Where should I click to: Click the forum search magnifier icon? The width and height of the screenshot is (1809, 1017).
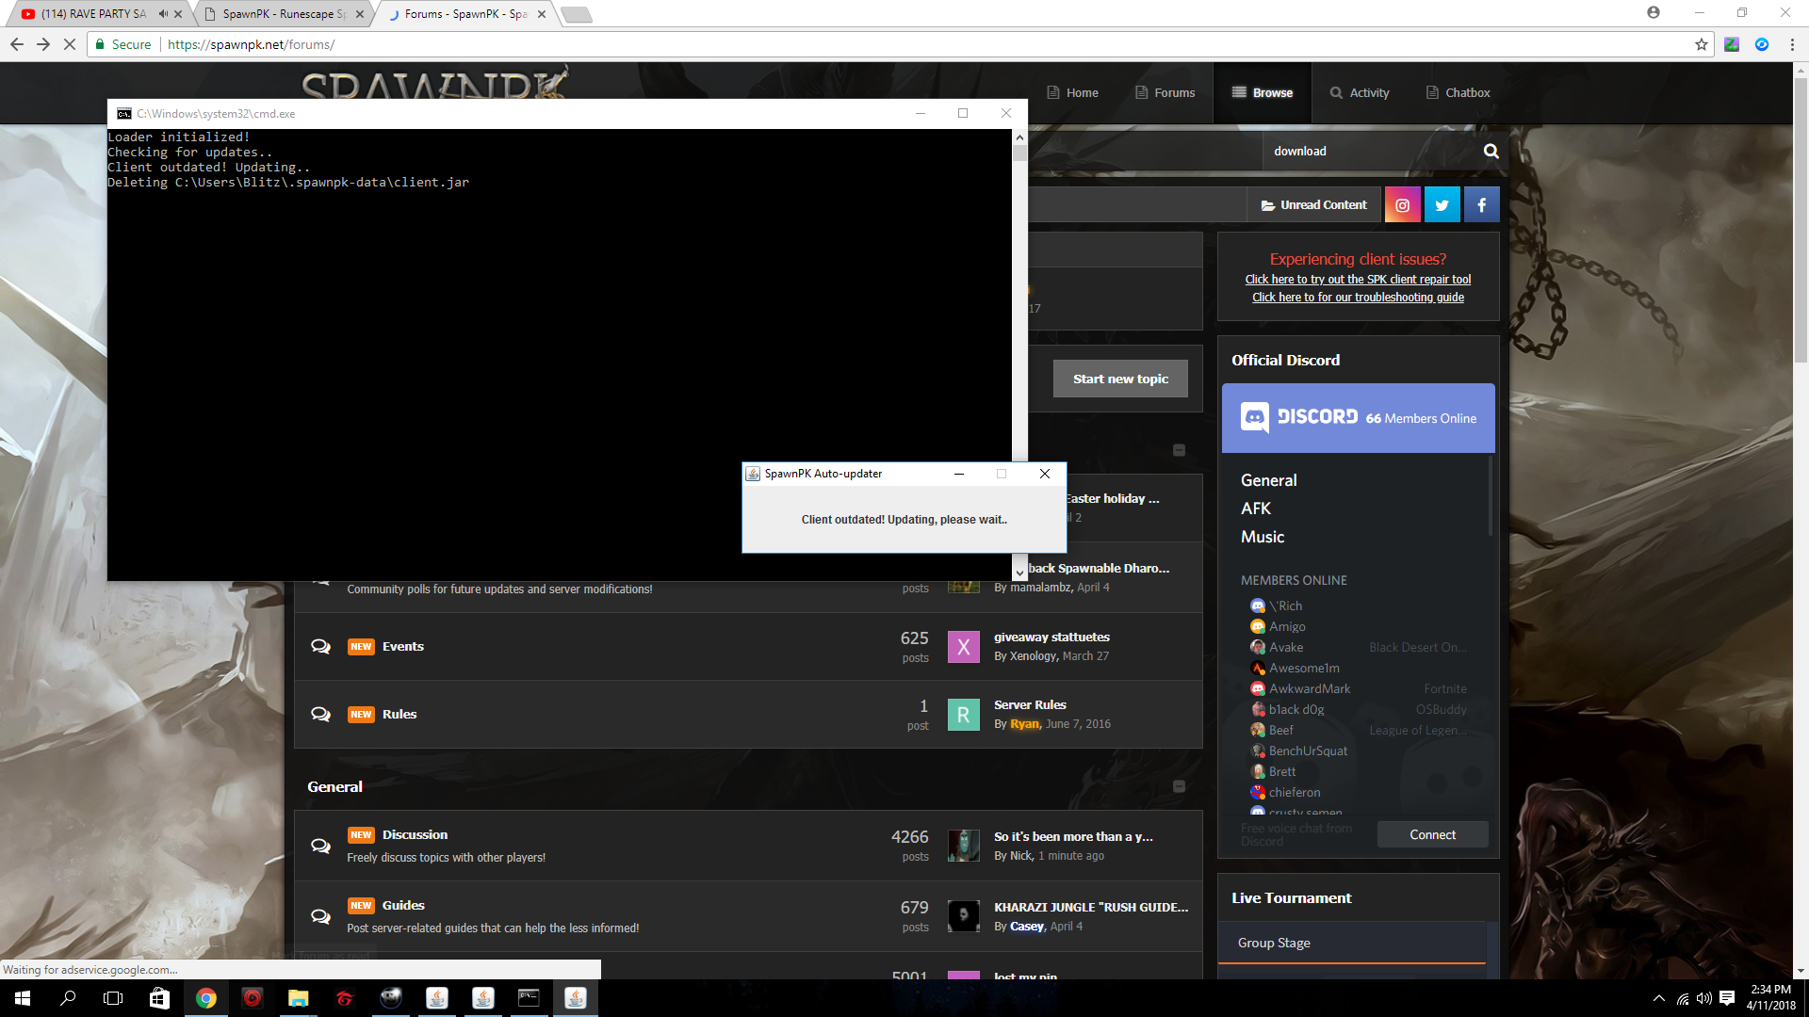(x=1491, y=151)
